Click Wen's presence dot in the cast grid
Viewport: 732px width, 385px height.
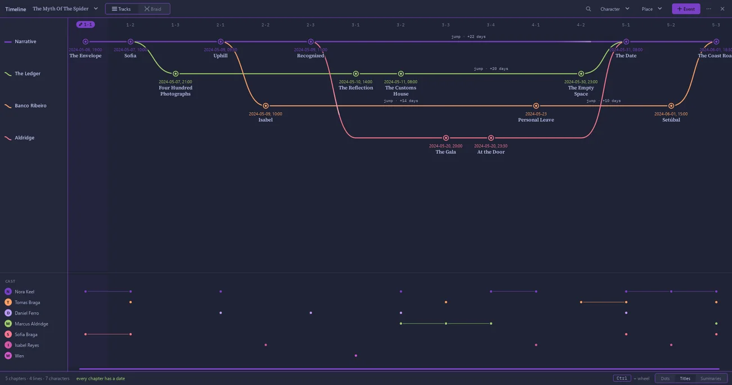(356, 356)
